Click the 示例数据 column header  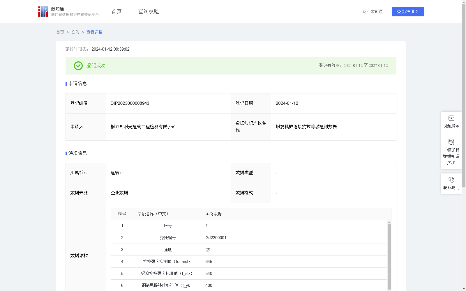296,214
